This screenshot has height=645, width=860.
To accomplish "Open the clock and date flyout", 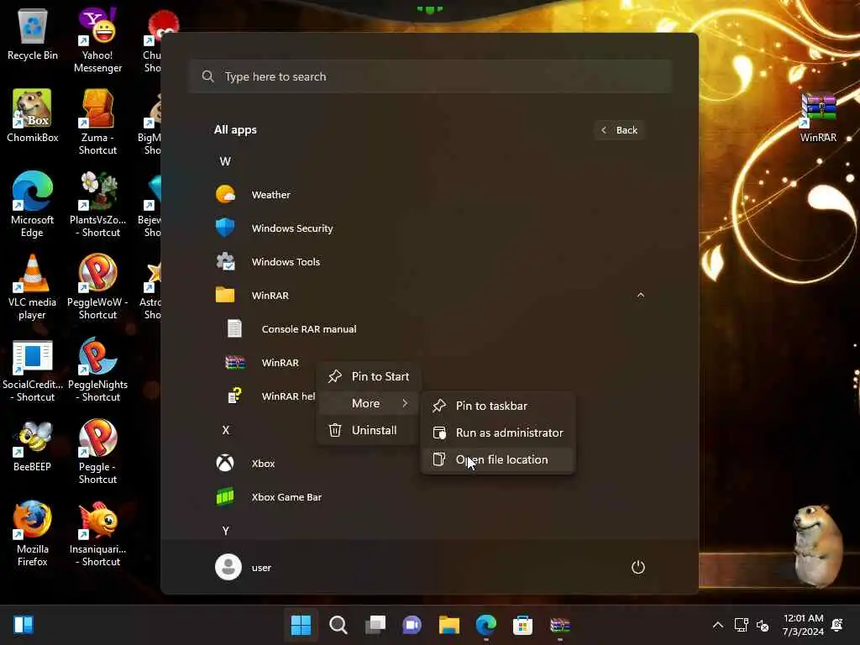I will tap(803, 625).
